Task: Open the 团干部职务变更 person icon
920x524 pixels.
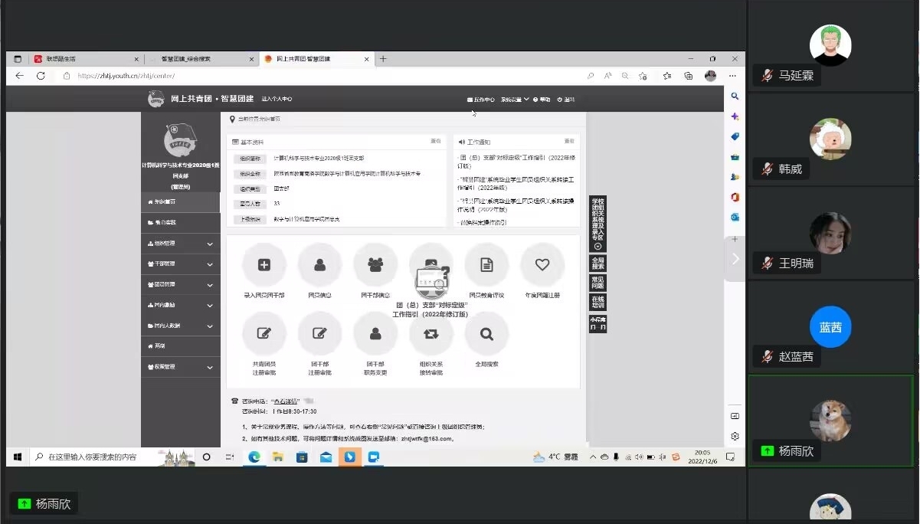Action: coord(375,334)
